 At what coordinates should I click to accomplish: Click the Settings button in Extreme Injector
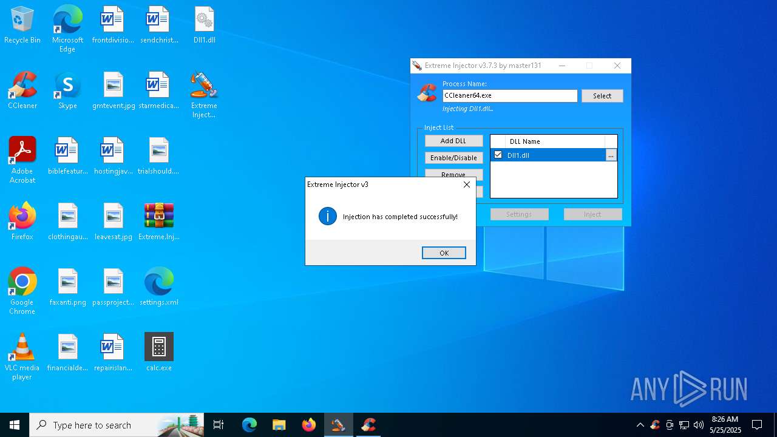519,214
